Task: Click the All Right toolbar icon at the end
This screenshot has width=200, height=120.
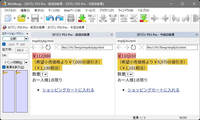Action: [196, 18]
